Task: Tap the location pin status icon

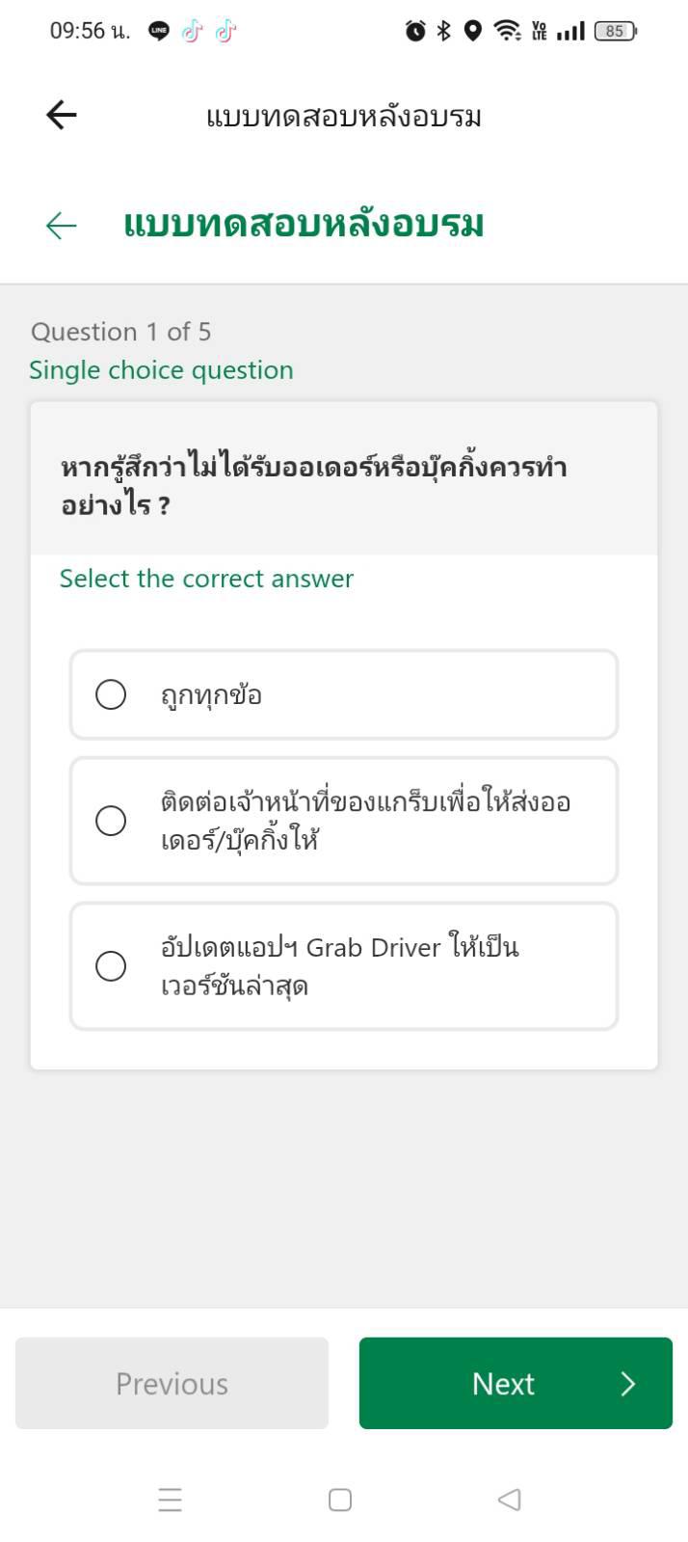Action: pyautogui.click(x=472, y=31)
